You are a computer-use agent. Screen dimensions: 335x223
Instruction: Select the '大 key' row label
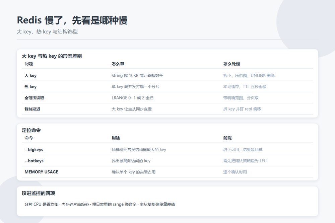30,76
